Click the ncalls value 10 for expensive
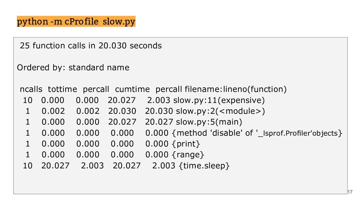This screenshot has height=203, width=361. (27, 100)
